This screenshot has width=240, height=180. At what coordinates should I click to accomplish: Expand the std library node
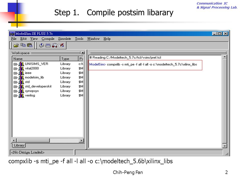[15, 82]
